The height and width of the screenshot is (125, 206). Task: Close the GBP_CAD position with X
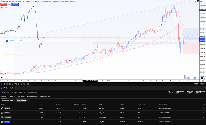204,113
